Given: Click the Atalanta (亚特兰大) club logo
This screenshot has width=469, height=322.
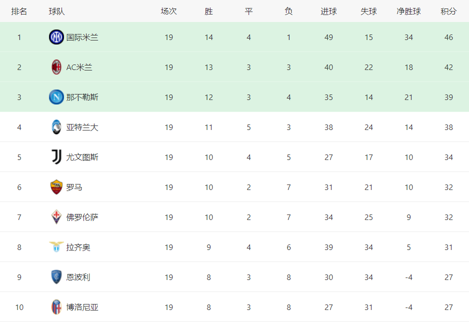Looking at the screenshot, I should click(56, 127).
